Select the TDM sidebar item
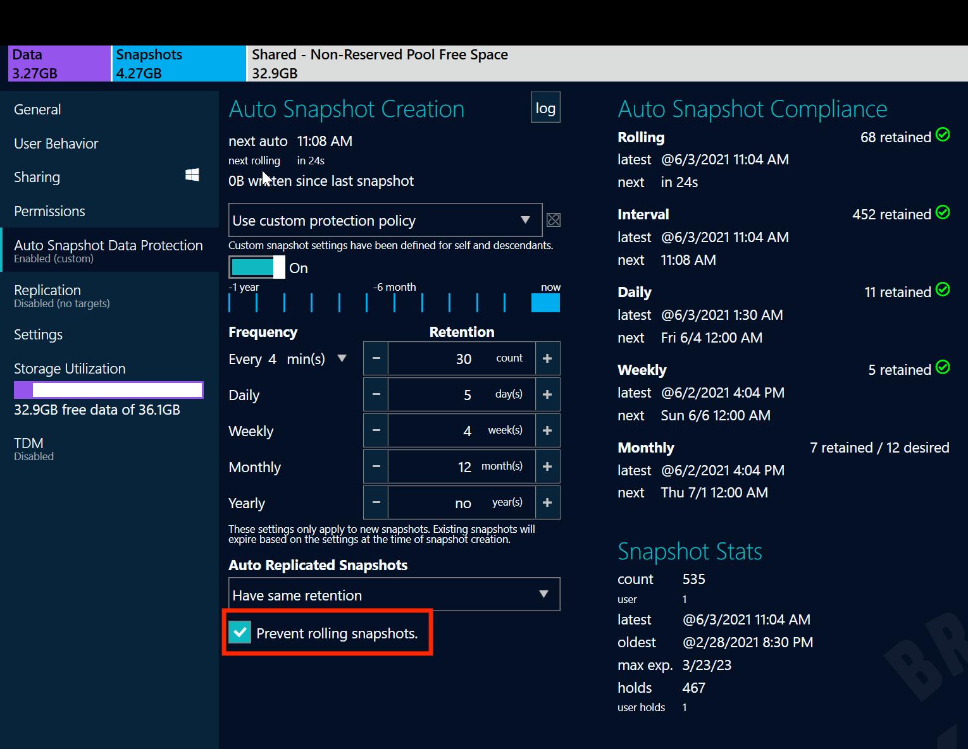Screen dimensions: 968x749 tap(29, 448)
